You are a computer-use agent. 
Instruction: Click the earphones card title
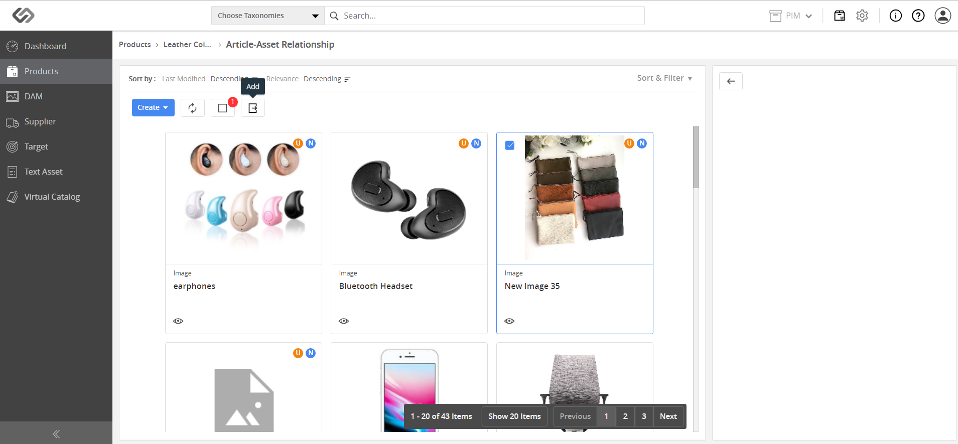[194, 286]
